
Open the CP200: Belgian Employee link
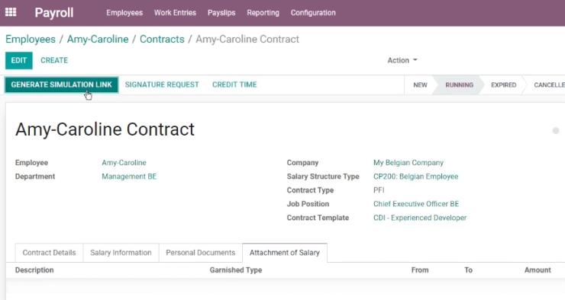pyautogui.click(x=416, y=177)
